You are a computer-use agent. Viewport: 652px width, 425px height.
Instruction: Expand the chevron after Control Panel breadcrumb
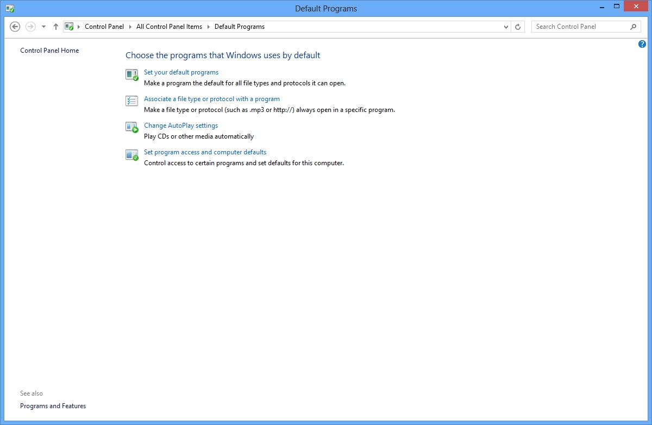click(x=130, y=27)
